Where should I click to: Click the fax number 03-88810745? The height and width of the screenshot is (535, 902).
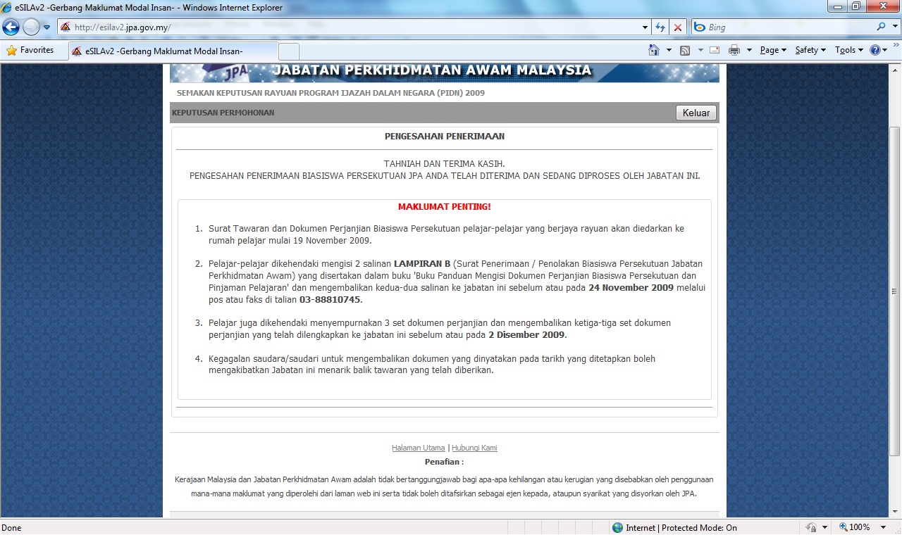(330, 300)
